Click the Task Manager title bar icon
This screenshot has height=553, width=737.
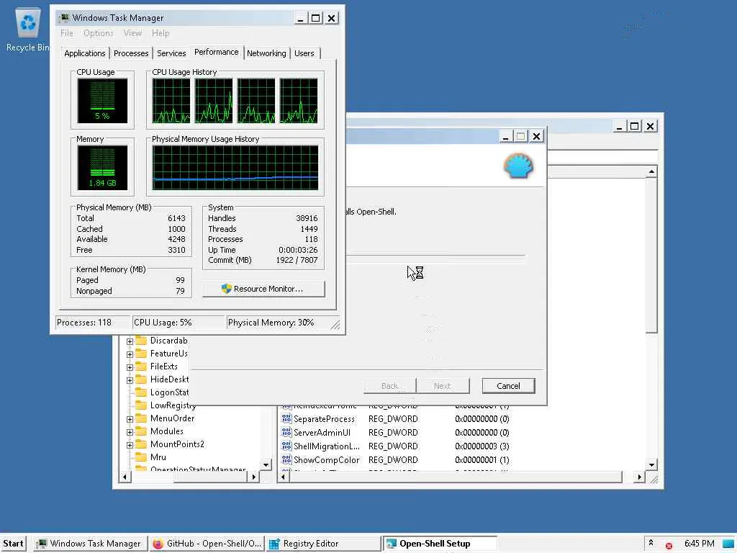(x=64, y=18)
